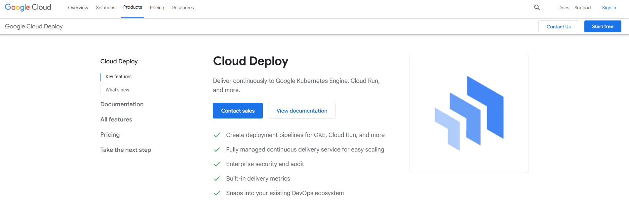
Task: Click the Cloud Deploy main heading
Action: coord(251,61)
